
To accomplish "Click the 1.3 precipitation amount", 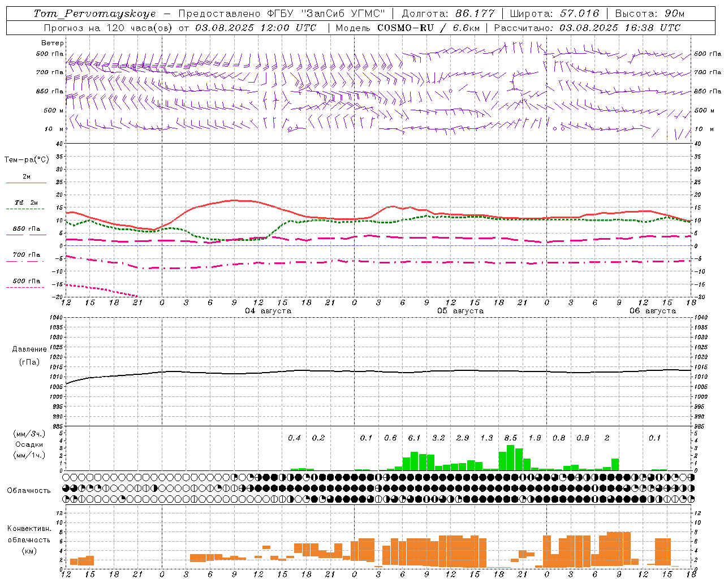I will click(x=486, y=438).
